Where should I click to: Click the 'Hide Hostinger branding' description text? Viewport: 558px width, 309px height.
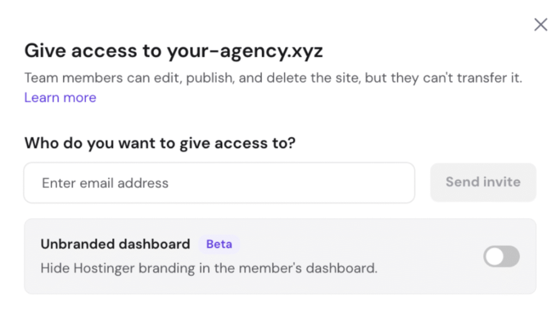(209, 268)
